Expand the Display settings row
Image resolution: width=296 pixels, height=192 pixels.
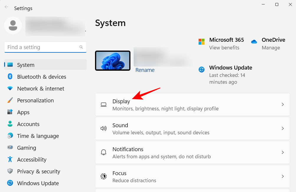click(x=282, y=104)
